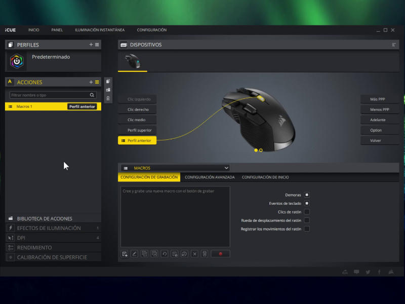The height and width of the screenshot is (304, 405).
Task: Select the hollow view dot under mouse image
Action: [261, 150]
